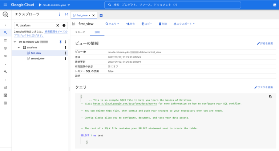The height and width of the screenshot is (151, 279).
Task: Open the cloud.google.com/dataform/docs/how-to link
Action: tap(125, 104)
